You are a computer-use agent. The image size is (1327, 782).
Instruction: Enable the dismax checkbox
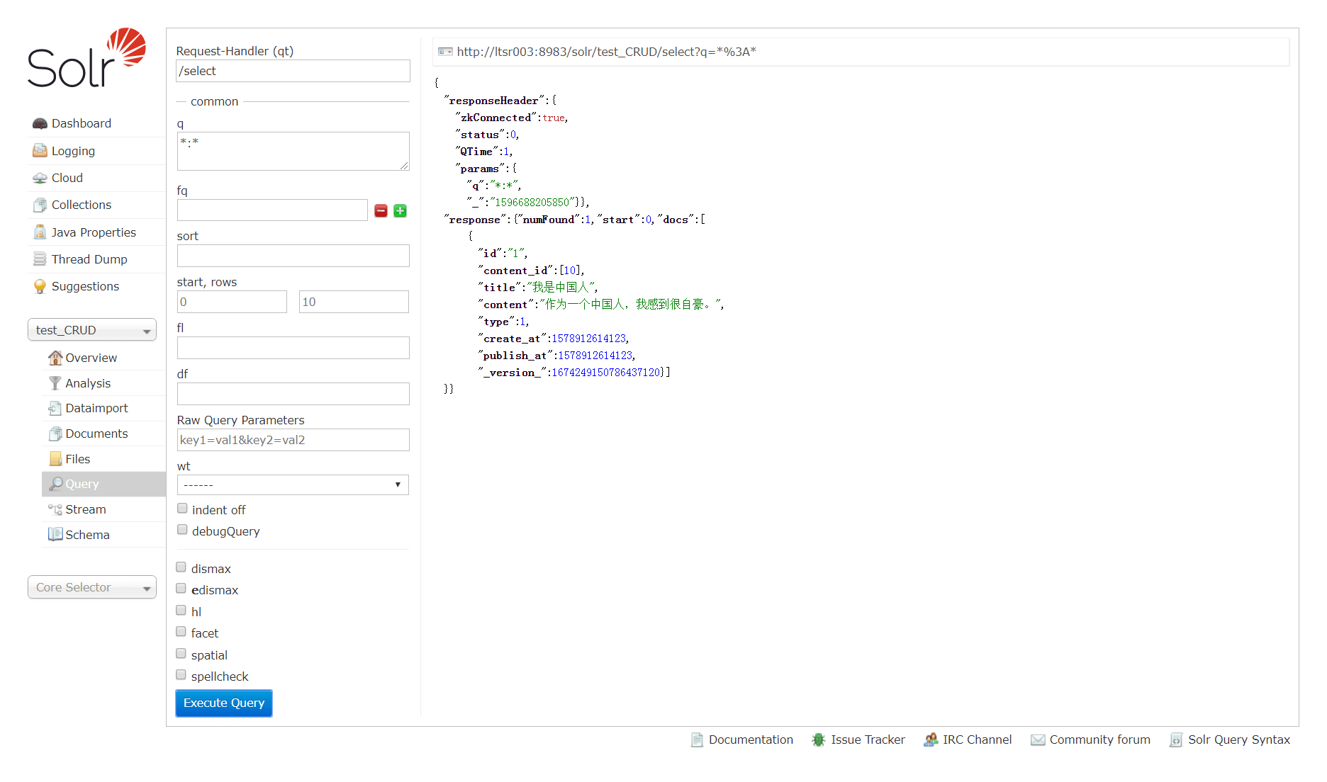[x=181, y=567]
